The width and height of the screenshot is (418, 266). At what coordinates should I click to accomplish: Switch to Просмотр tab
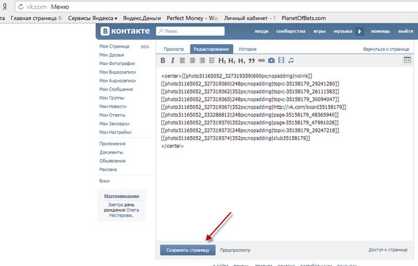click(174, 49)
